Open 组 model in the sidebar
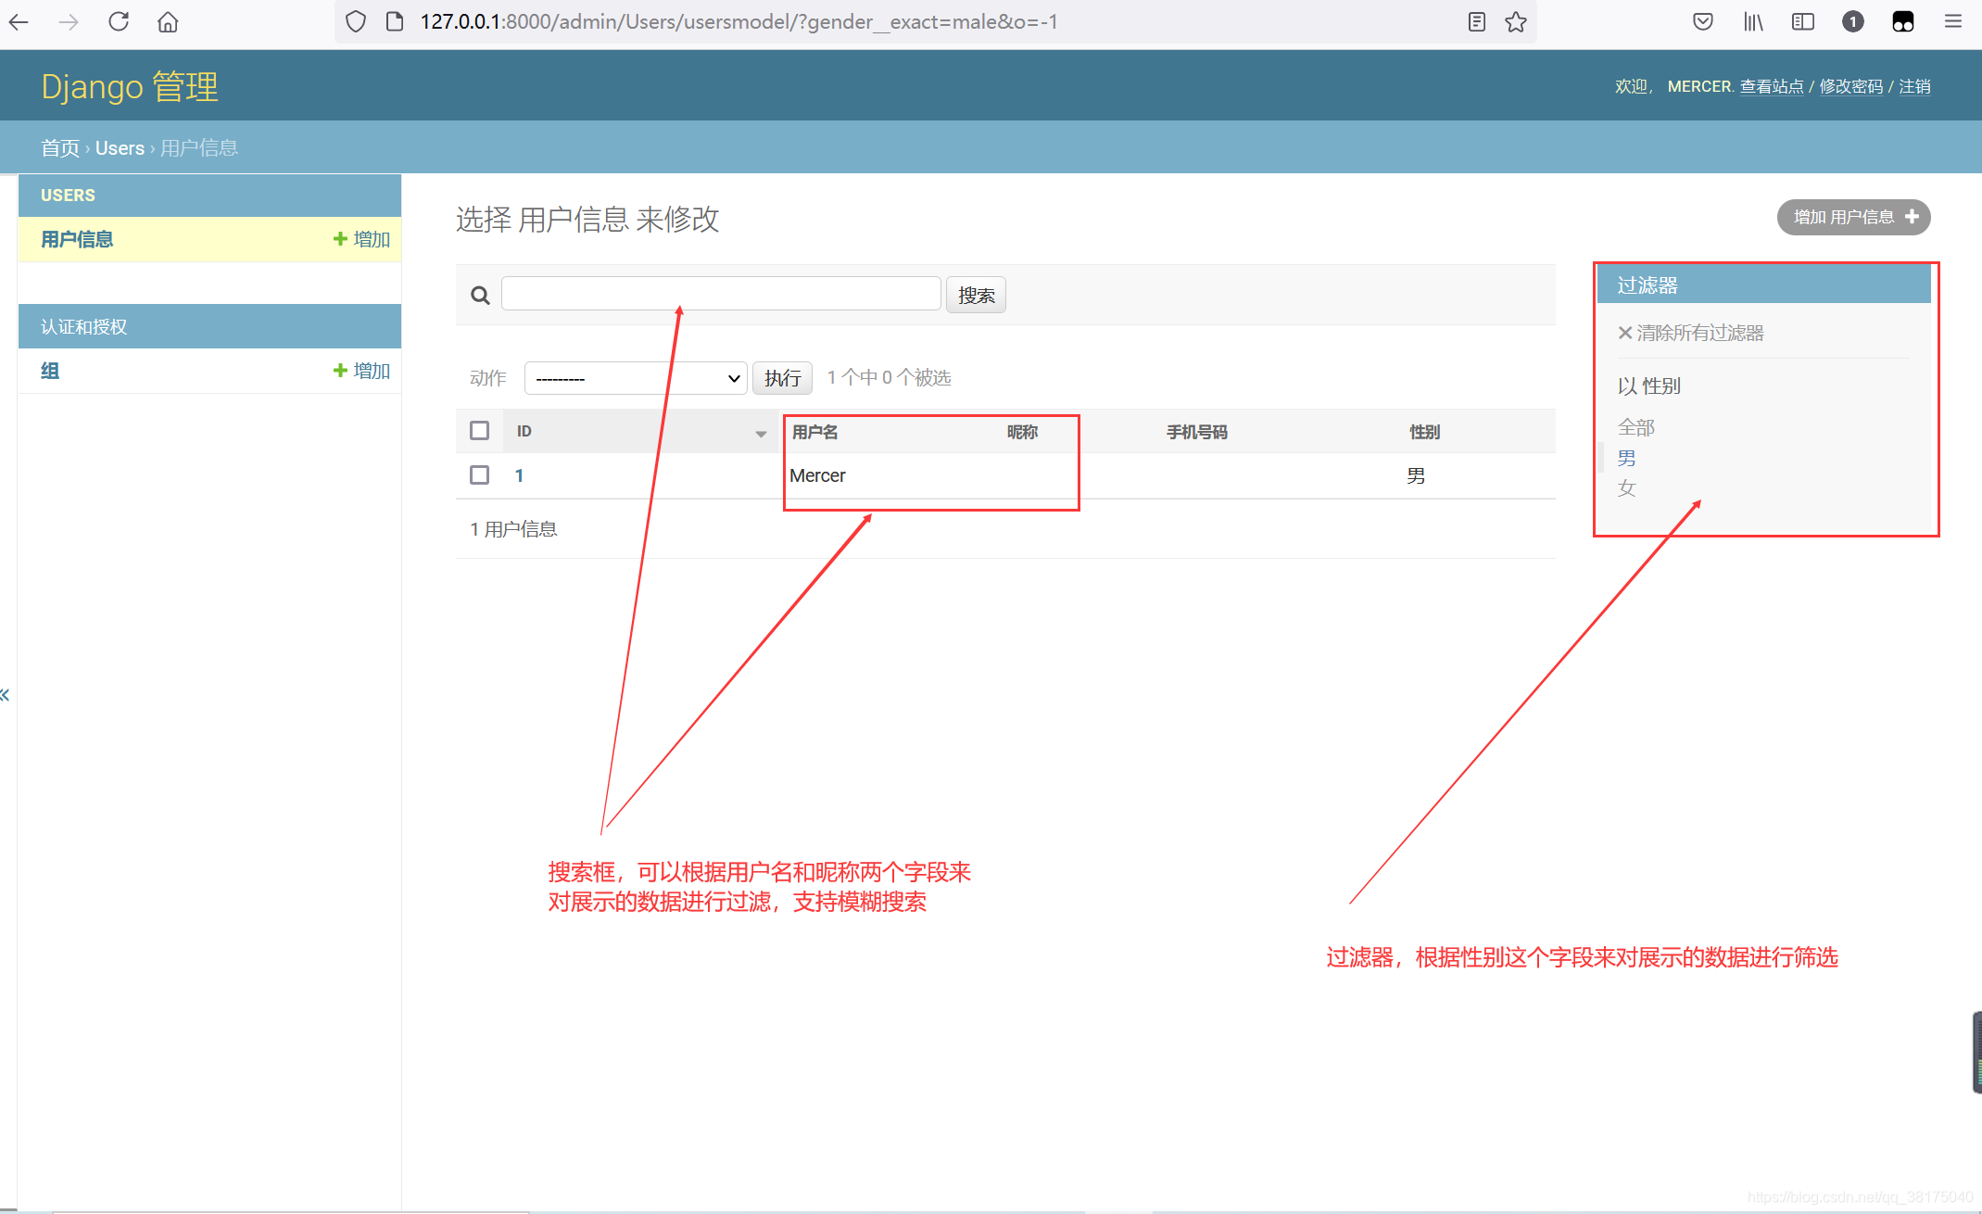 point(50,371)
